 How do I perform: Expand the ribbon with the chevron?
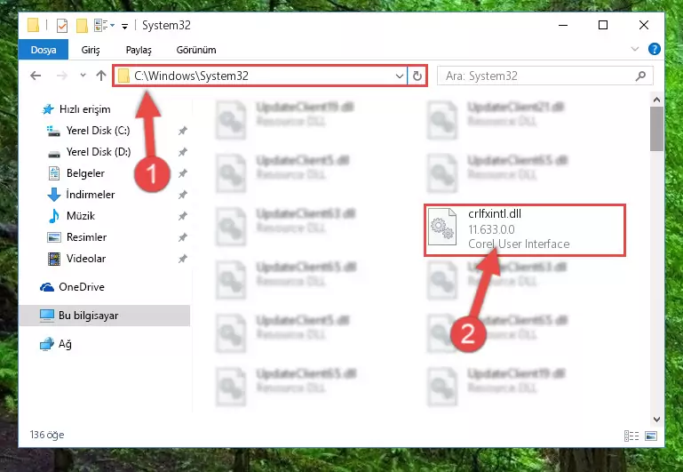point(635,49)
